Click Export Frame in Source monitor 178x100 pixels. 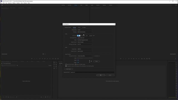[58, 59]
